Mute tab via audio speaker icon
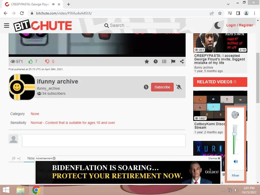Image resolution: width=260 pixels, height=195 pixels. 53,4
